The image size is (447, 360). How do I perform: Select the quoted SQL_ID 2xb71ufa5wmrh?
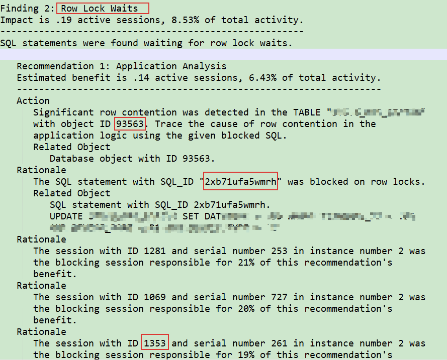pyautogui.click(x=241, y=182)
